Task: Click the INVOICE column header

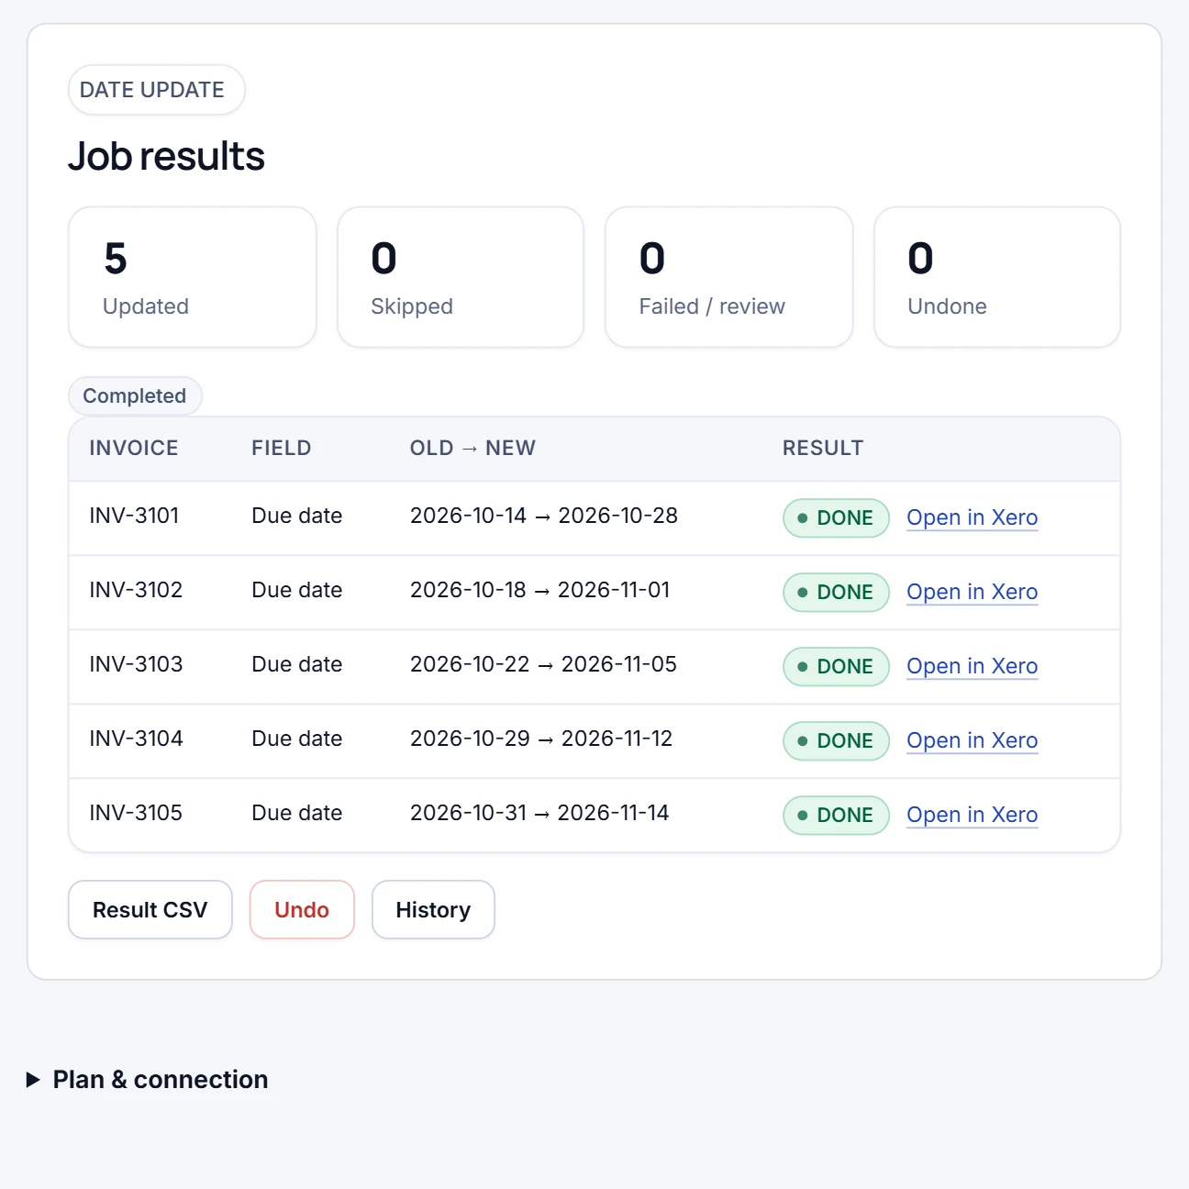Action: click(134, 448)
